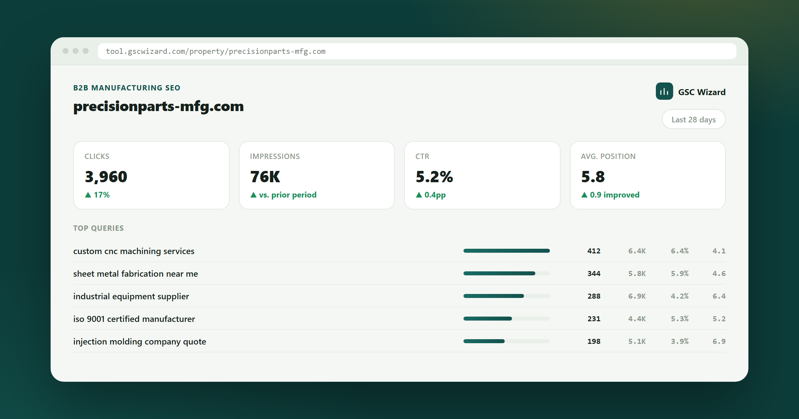Open the Last 28 days date range selector
The height and width of the screenshot is (419, 799).
pos(693,119)
